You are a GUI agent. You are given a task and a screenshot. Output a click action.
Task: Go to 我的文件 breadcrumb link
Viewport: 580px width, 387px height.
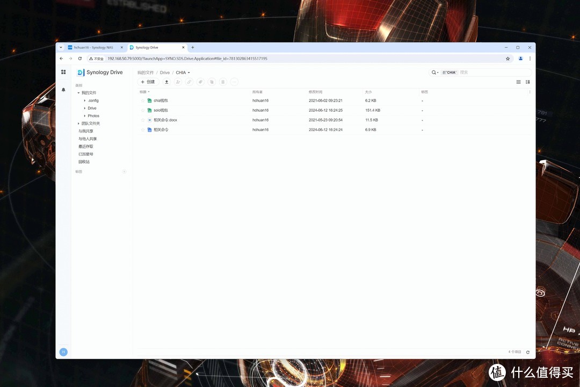click(145, 73)
